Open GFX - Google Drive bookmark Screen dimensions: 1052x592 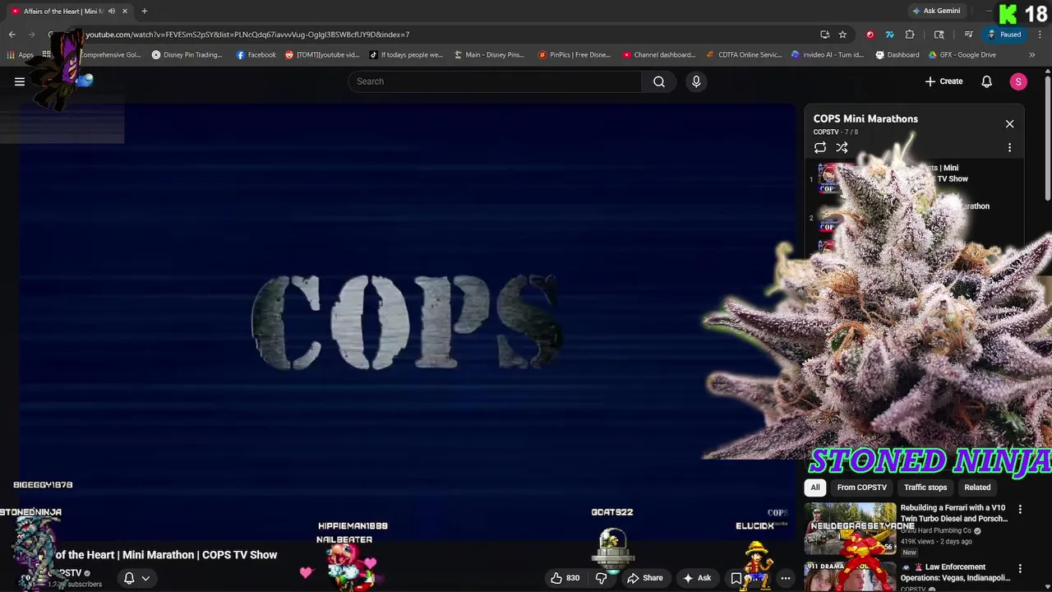pyautogui.click(x=962, y=55)
